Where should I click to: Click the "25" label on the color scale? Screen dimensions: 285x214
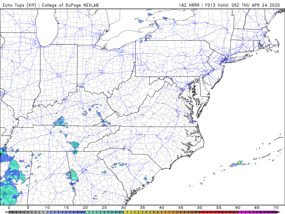click(x=104, y=208)
